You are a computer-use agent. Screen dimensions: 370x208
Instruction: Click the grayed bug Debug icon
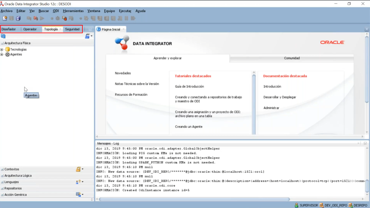click(57, 18)
